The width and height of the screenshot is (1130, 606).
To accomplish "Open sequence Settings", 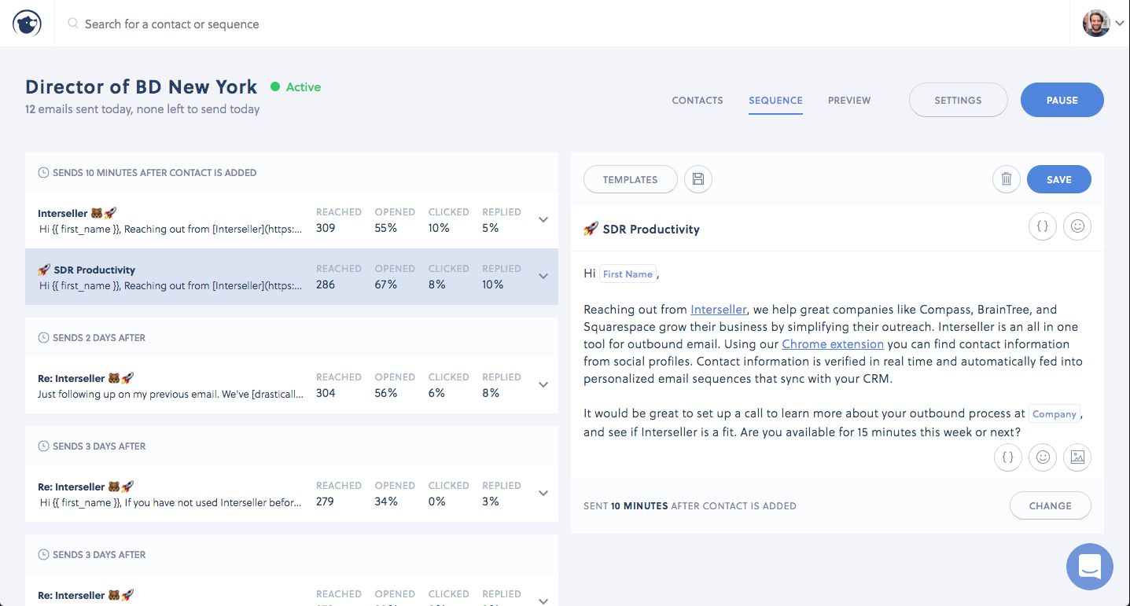I will [x=958, y=101].
